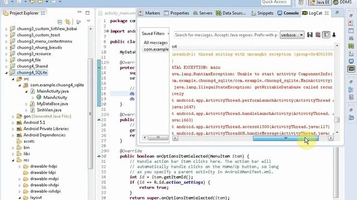Expand MyDataBase.java in the tree
This screenshot has width=357, height=200.
tap(26, 104)
